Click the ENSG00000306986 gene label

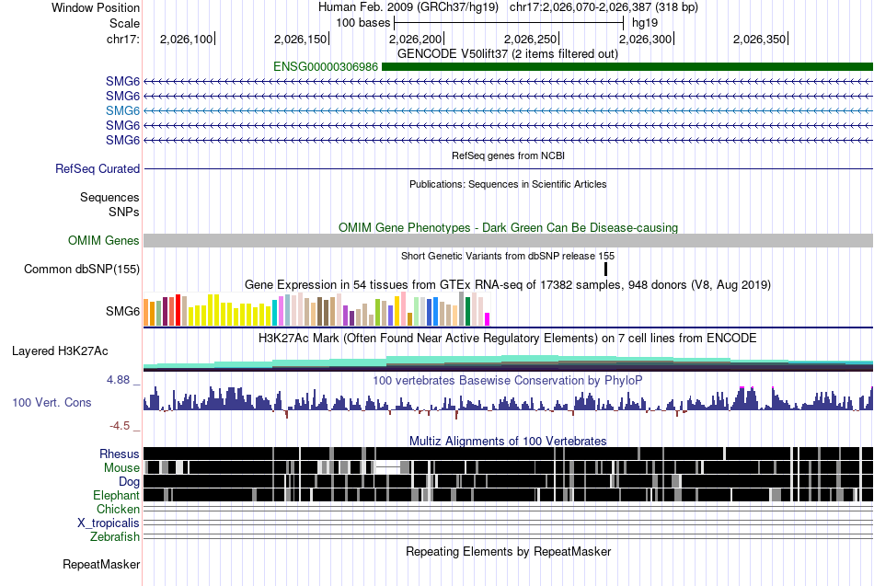(326, 67)
